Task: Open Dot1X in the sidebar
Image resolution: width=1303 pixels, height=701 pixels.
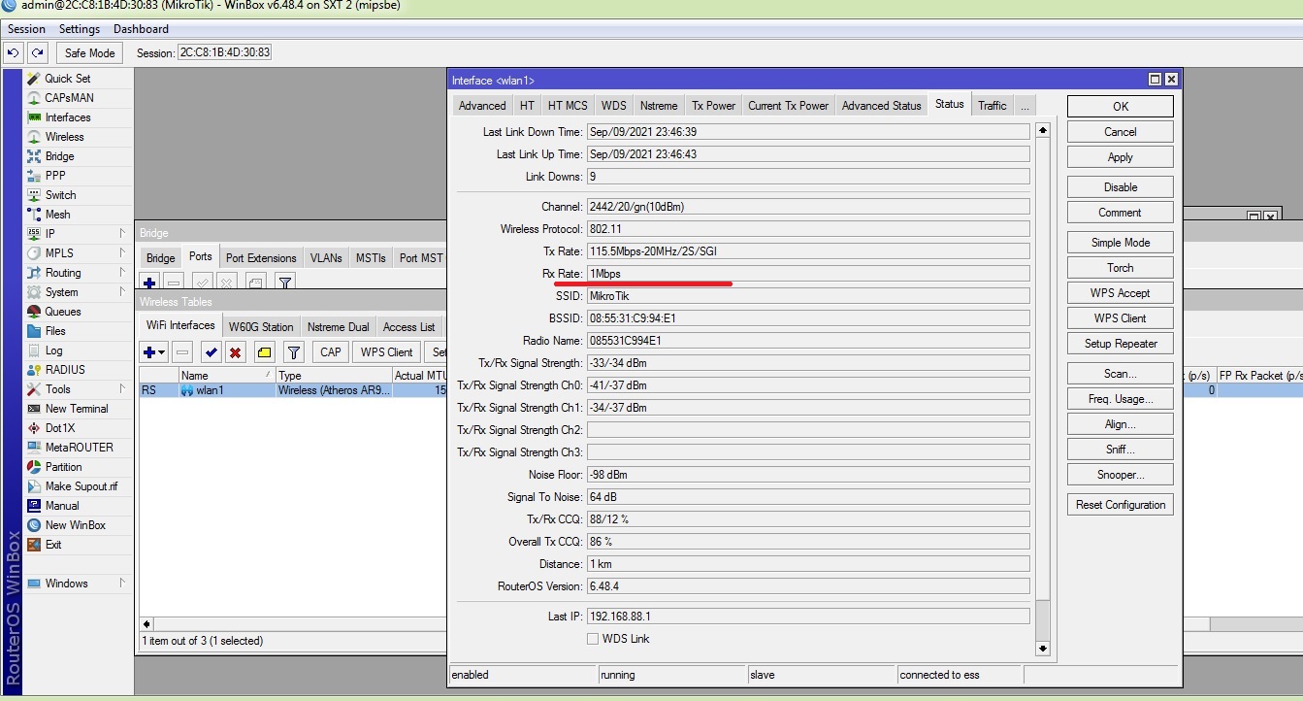Action: click(x=59, y=428)
